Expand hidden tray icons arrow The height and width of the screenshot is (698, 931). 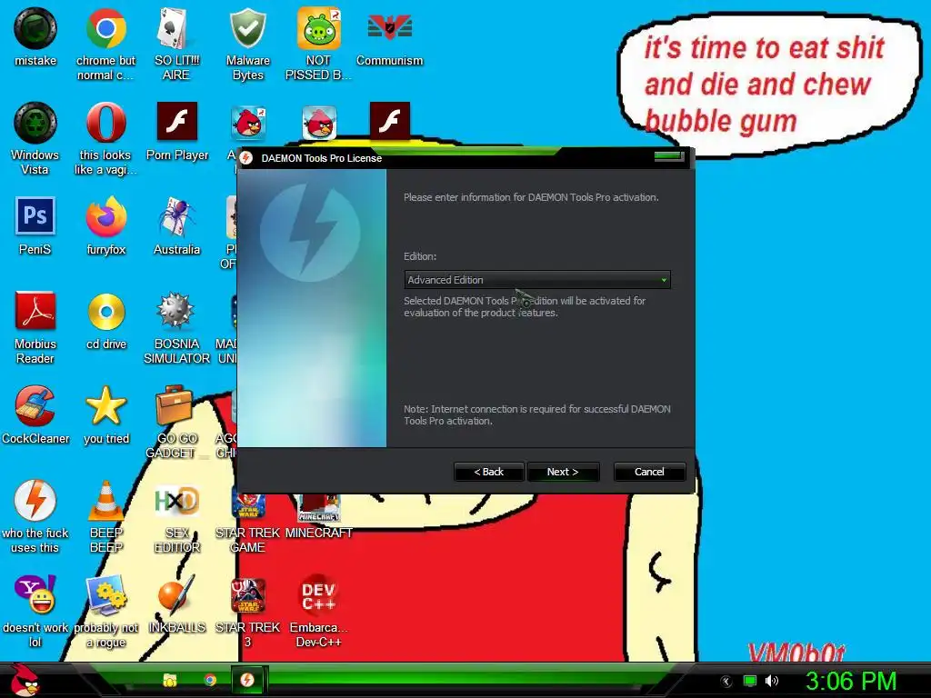tap(726, 682)
